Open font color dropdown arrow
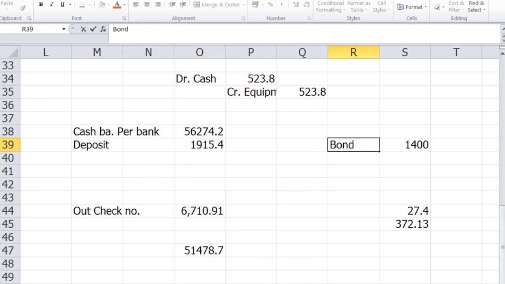The height and width of the screenshot is (284, 505). (124, 5)
